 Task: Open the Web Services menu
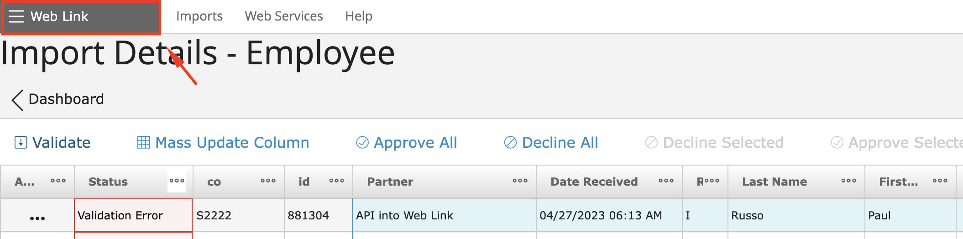pyautogui.click(x=284, y=16)
